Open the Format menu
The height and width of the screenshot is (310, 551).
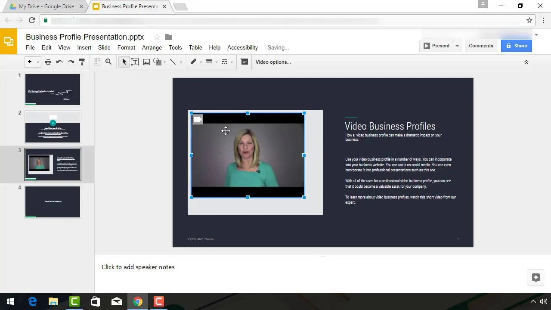tap(126, 47)
